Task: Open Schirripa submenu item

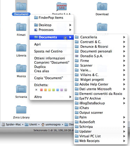Action: (101, 127)
